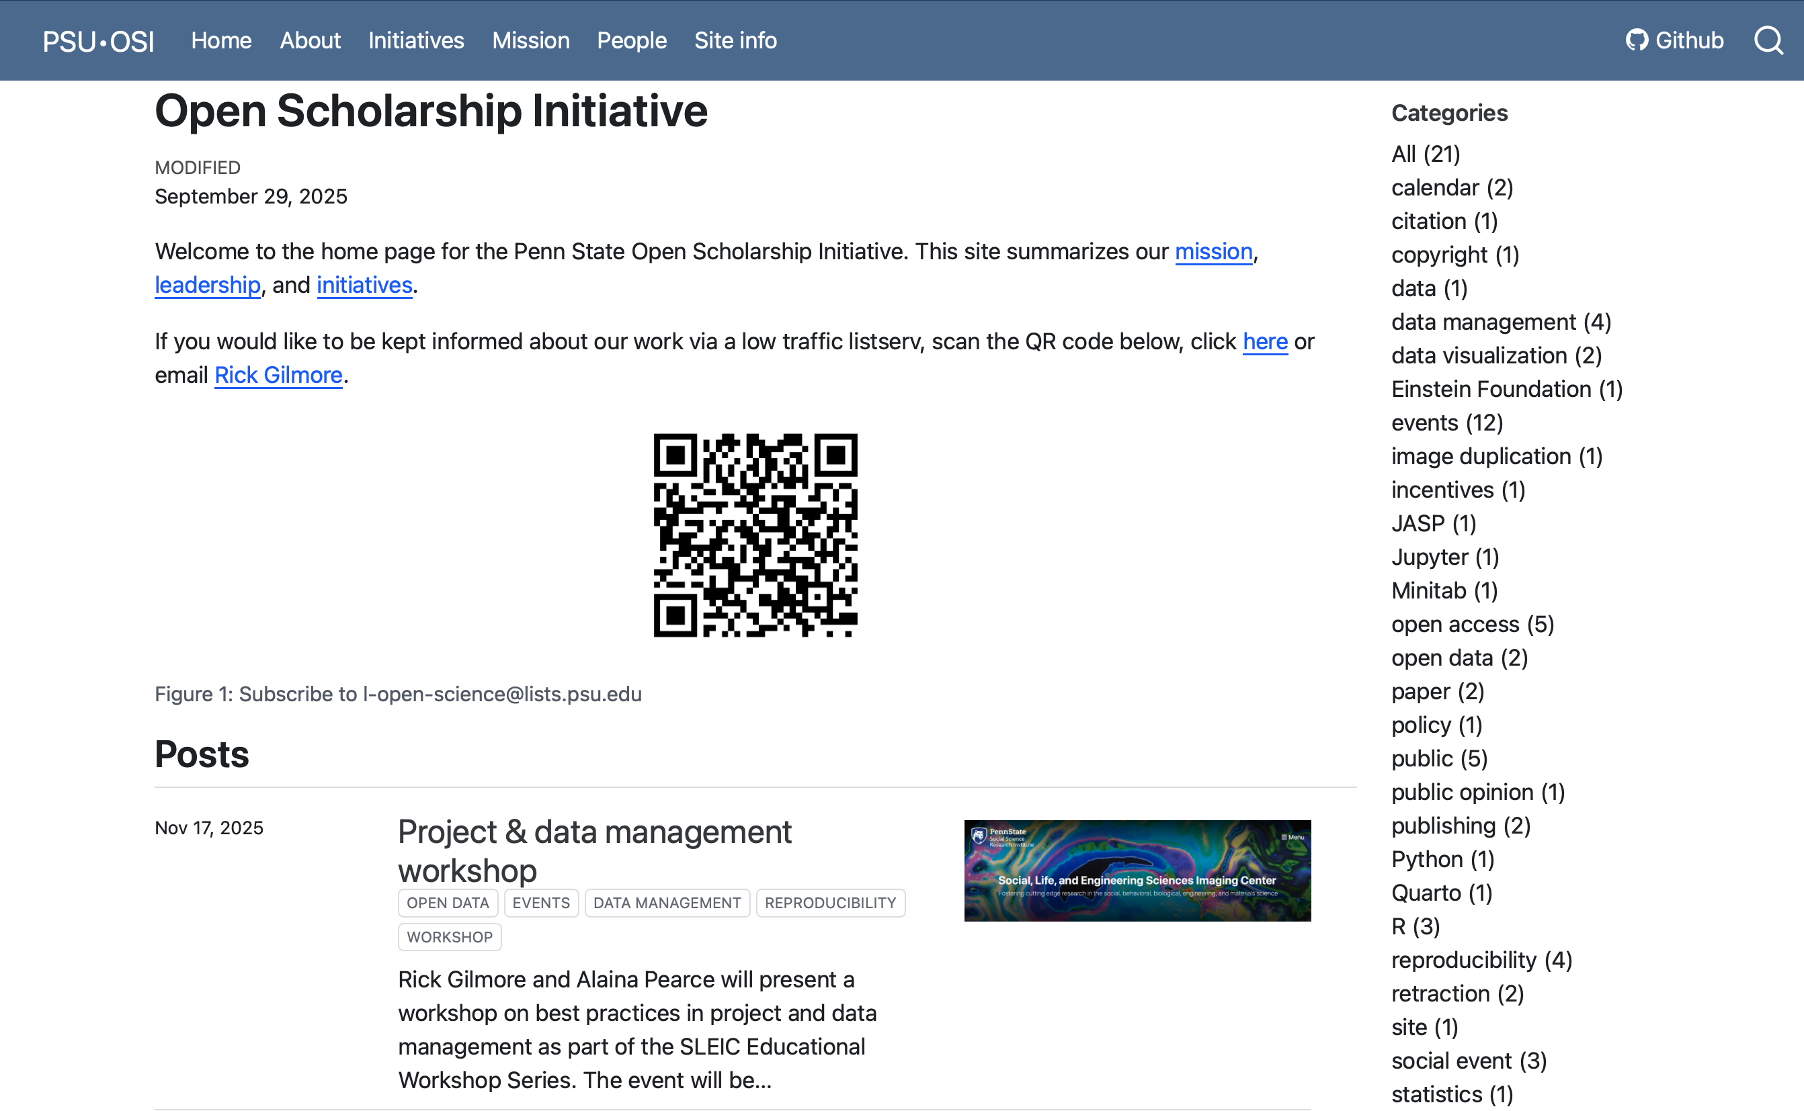Click the search magnifier icon
1804x1111 pixels.
(1768, 40)
